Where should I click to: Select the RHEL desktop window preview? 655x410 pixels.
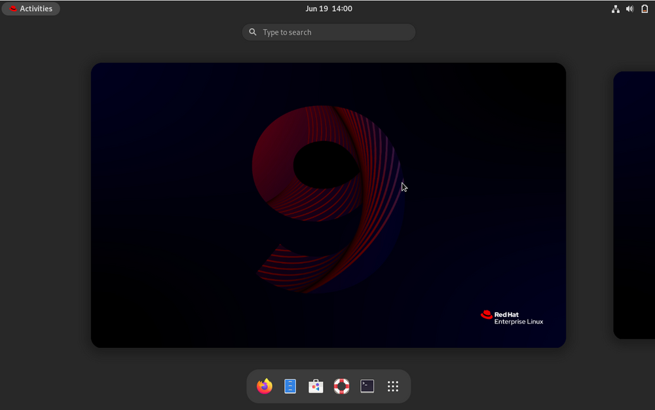point(328,204)
